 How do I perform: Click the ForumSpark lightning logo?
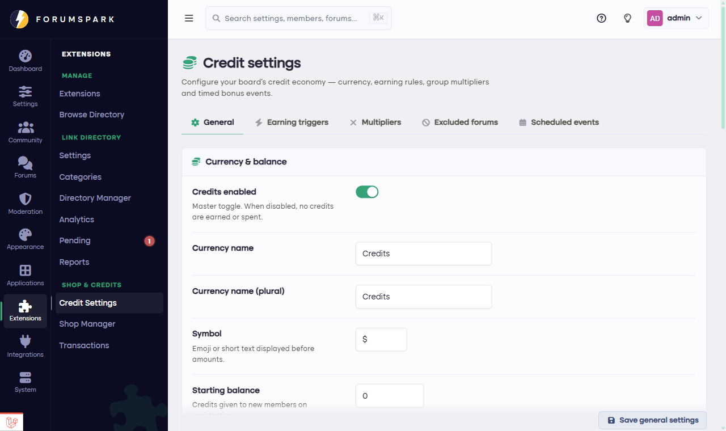19,19
